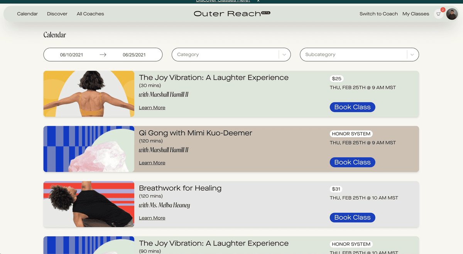Click the Qi Gong class thumbnail
The image size is (463, 254).
click(89, 149)
